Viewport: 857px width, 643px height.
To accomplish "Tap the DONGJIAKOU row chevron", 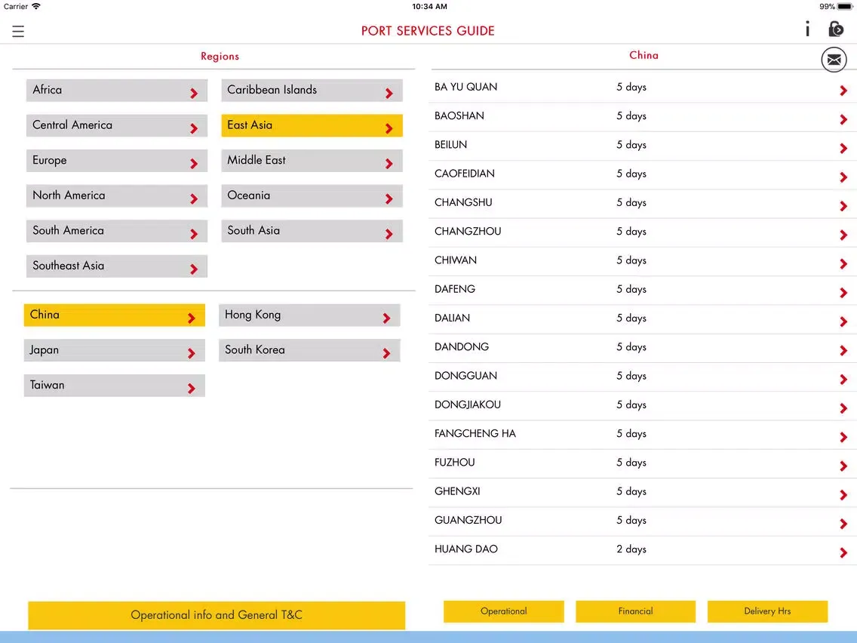I will pos(843,408).
